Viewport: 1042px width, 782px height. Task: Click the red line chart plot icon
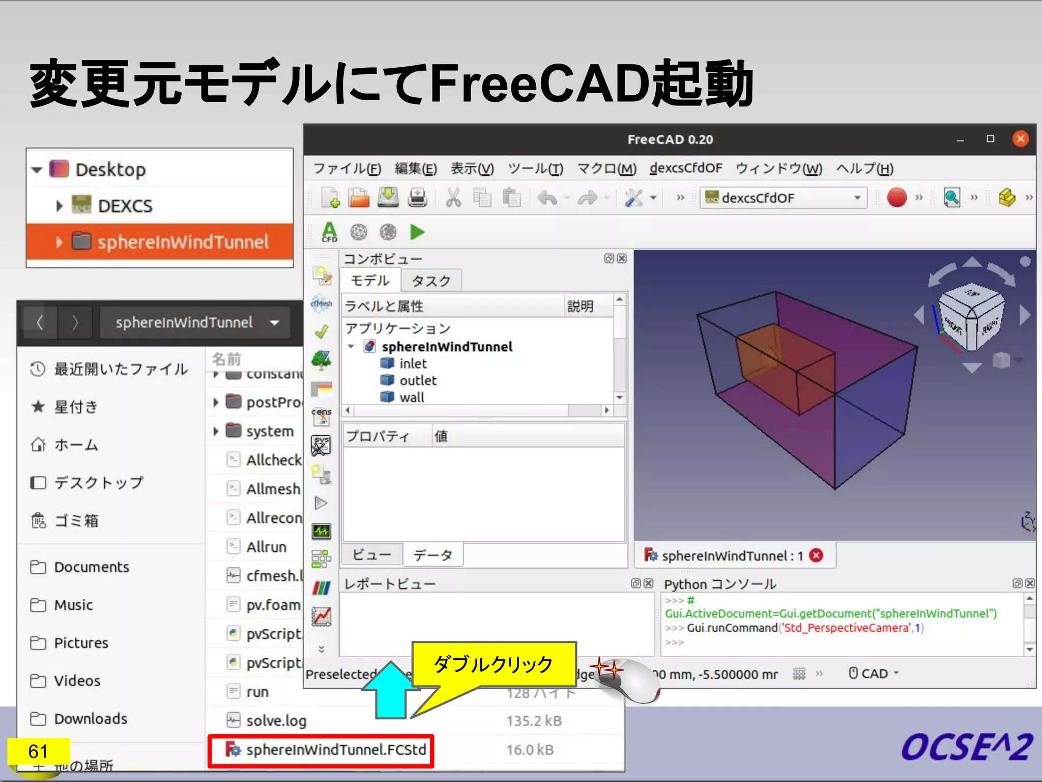(x=321, y=617)
